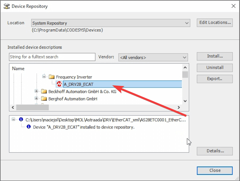Viewport: 240px width, 181px height.
Task: Click the device list up scroll arrow
Action: click(x=185, y=67)
